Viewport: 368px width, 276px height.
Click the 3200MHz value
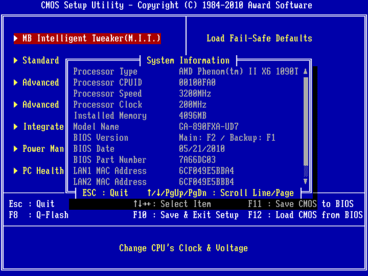195,94
